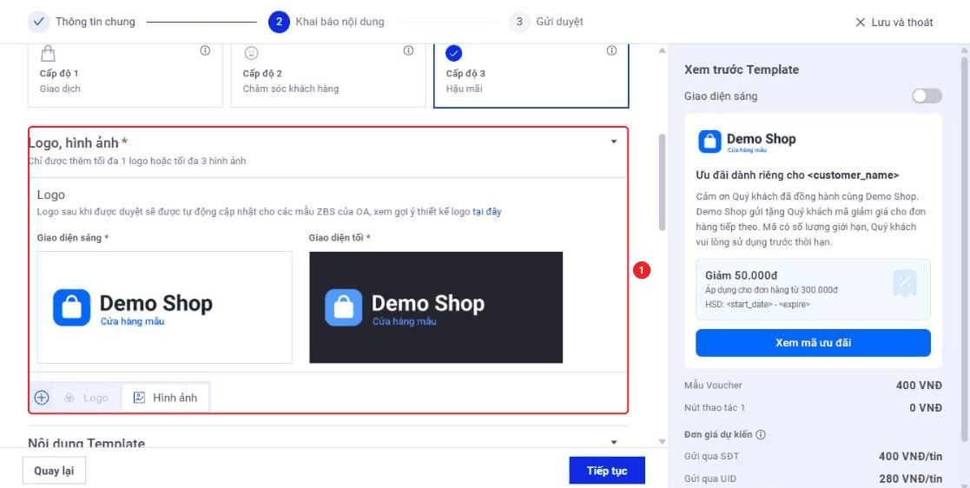This screenshot has height=488, width=970.
Task: Click the light theme logo upload thumbnail
Action: click(x=164, y=307)
